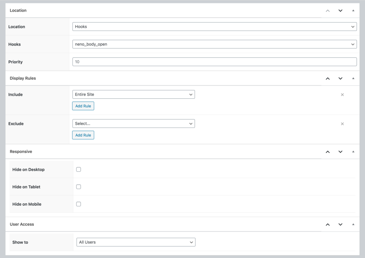Image resolution: width=365 pixels, height=258 pixels.
Task: Move Display Rules panel up
Action: pos(328,79)
